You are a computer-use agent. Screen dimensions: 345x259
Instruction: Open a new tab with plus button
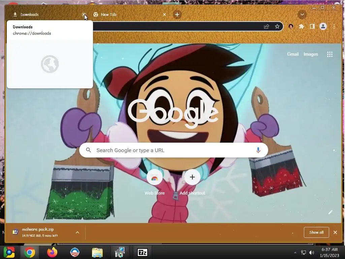[177, 15]
